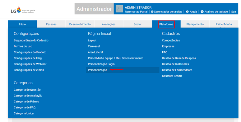Open Categoria de Prêmio

point(26,101)
